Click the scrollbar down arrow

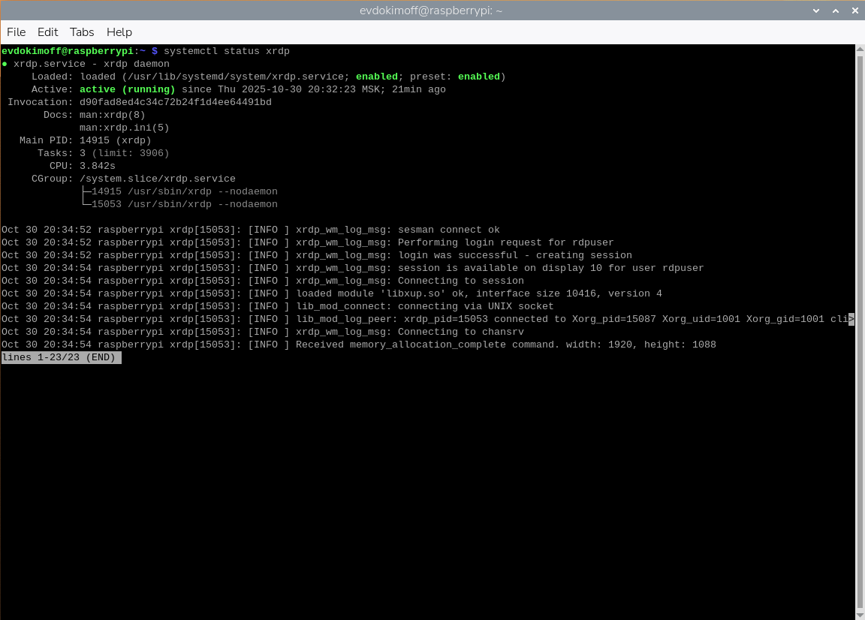[x=860, y=614]
